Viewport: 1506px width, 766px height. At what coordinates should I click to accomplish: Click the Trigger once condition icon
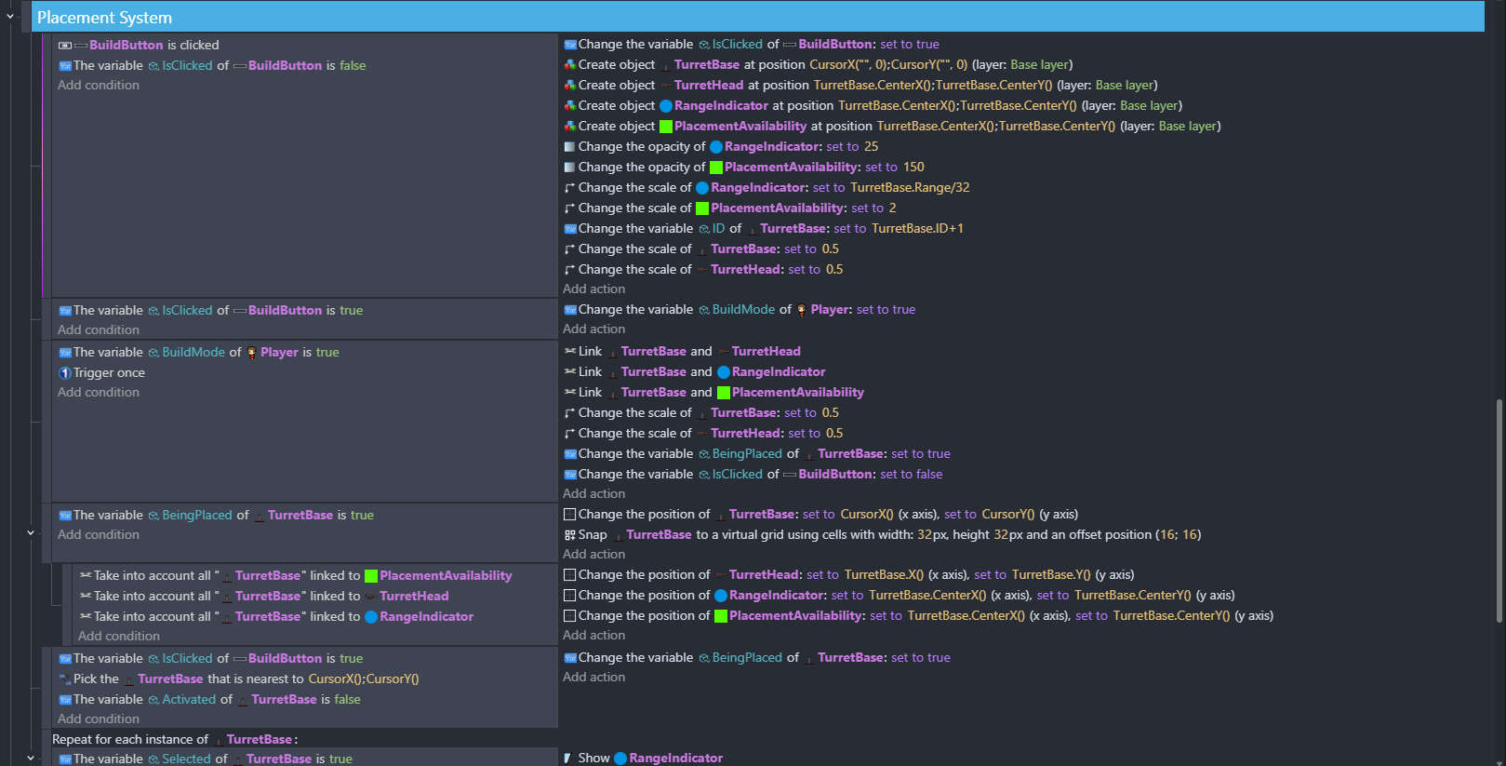point(65,373)
